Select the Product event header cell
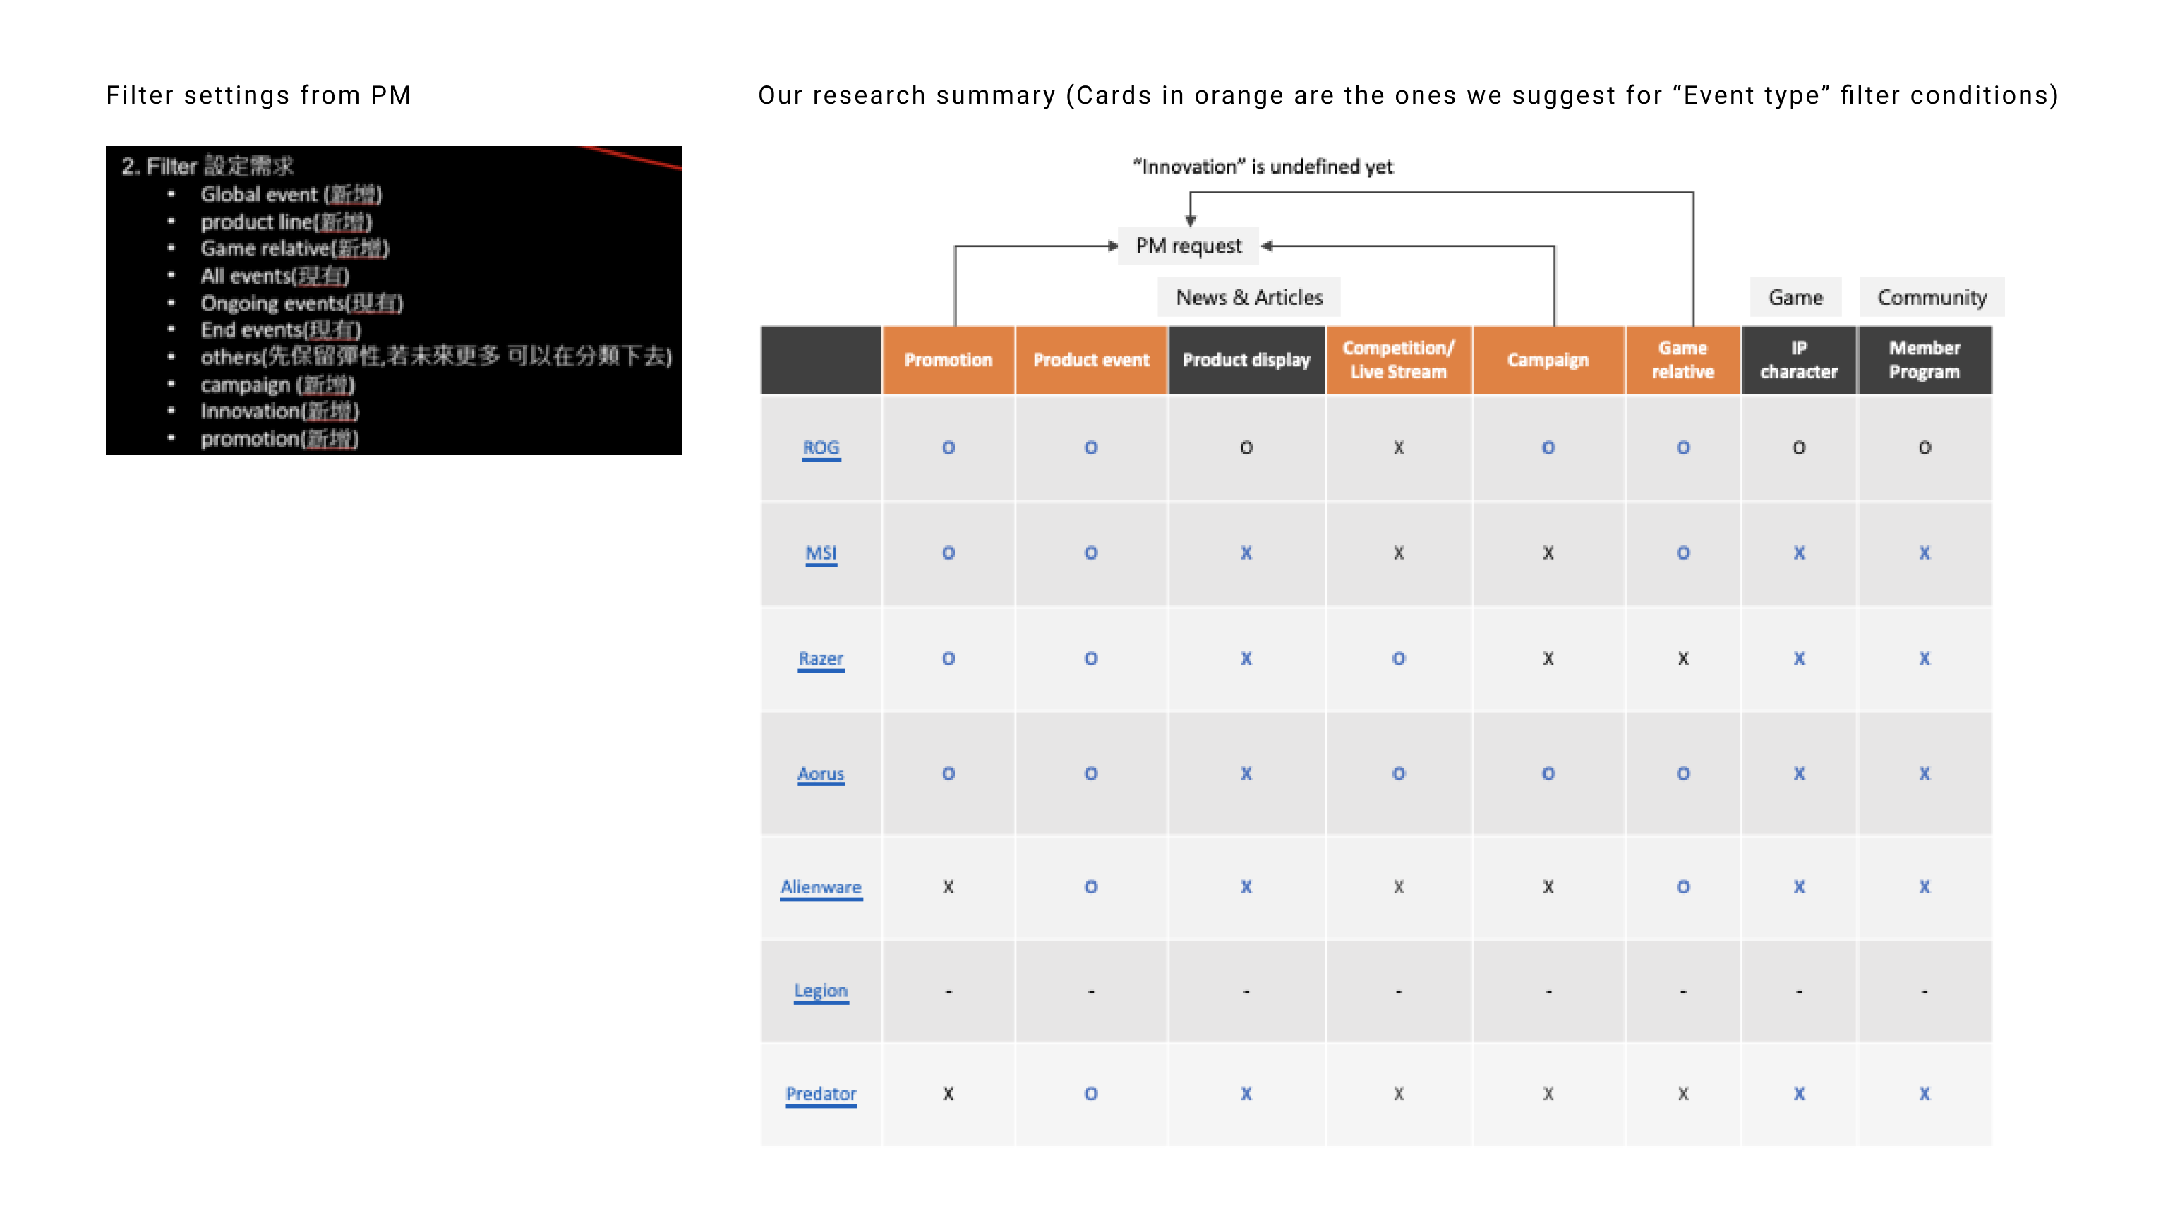This screenshot has height=1230, width=2168. (x=1090, y=360)
